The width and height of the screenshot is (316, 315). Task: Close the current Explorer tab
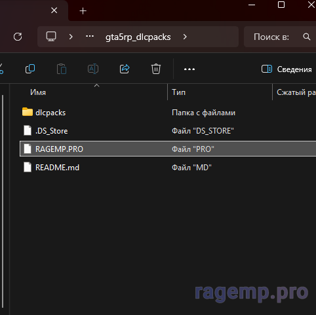54,10
